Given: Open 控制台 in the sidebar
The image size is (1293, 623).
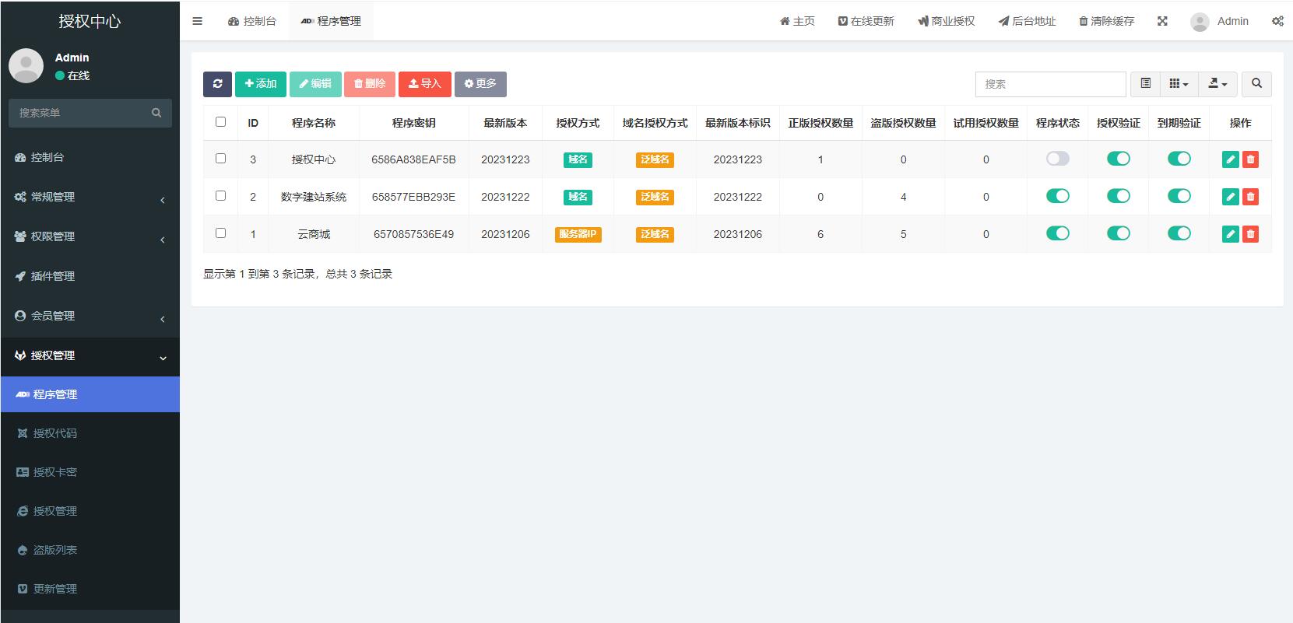Looking at the screenshot, I should [90, 157].
